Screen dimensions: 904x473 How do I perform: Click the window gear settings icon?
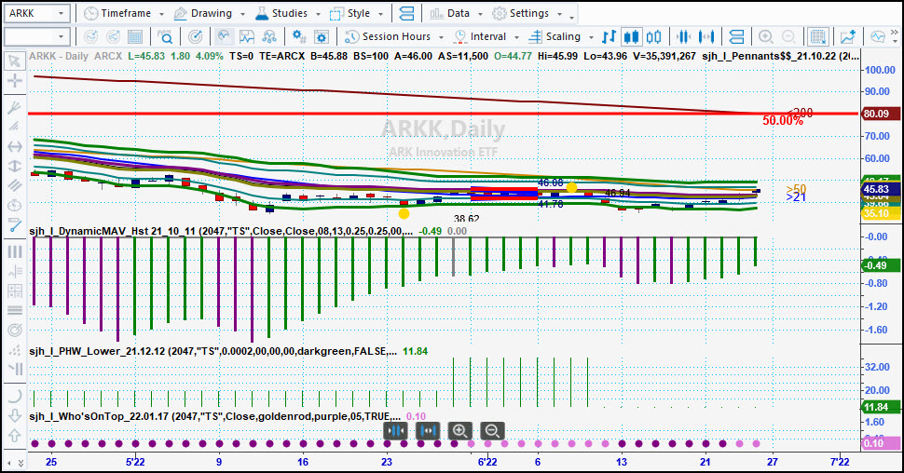pos(322,37)
